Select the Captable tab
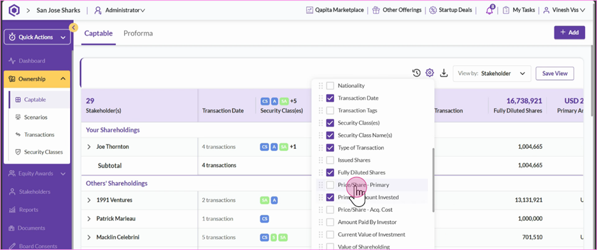 pos(99,33)
